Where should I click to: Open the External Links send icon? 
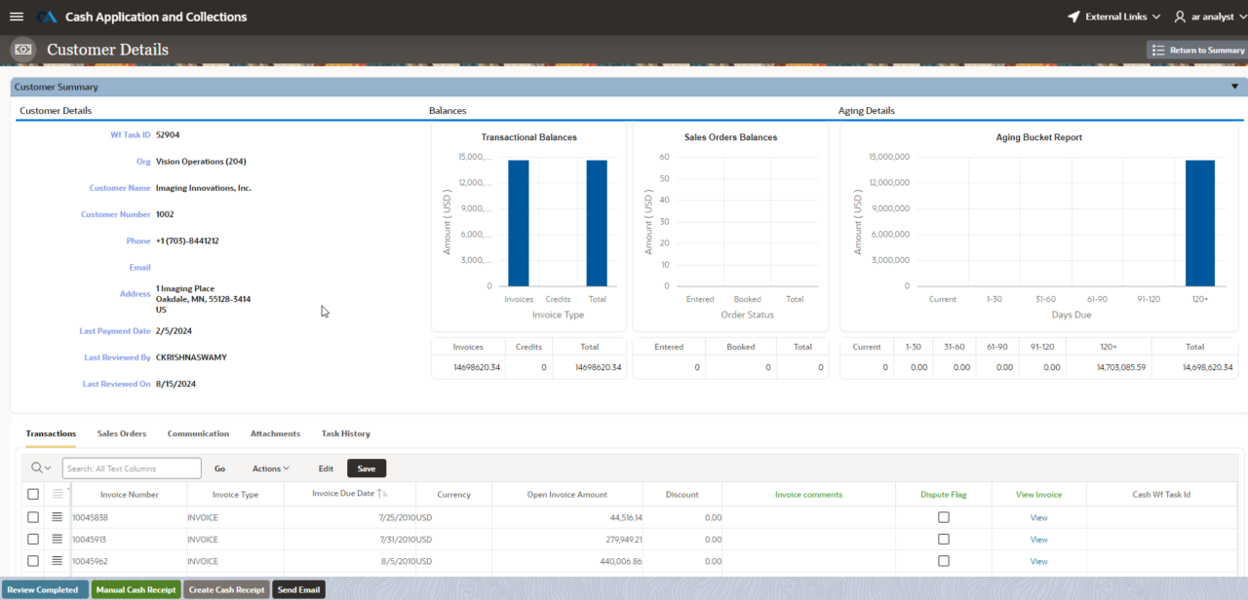1073,16
